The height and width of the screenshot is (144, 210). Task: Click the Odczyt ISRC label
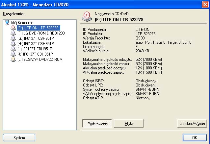point(93,81)
